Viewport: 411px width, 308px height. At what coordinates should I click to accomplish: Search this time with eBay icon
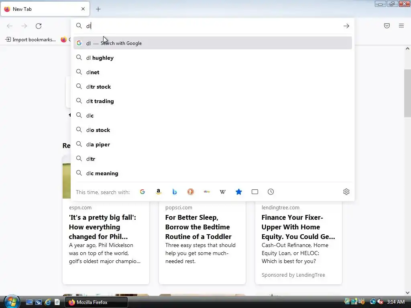click(207, 192)
